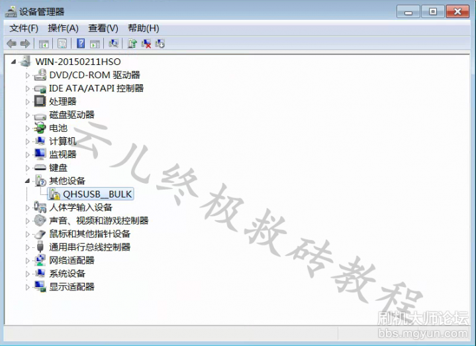This screenshot has height=346, width=476.
Task: Minimize the 设备管理器 window
Action: tap(408, 11)
